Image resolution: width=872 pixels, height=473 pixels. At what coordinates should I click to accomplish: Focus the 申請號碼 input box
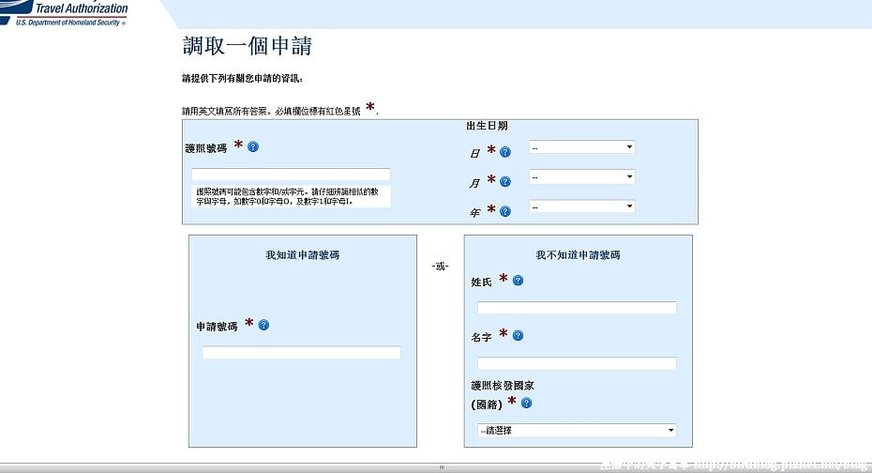coord(301,353)
